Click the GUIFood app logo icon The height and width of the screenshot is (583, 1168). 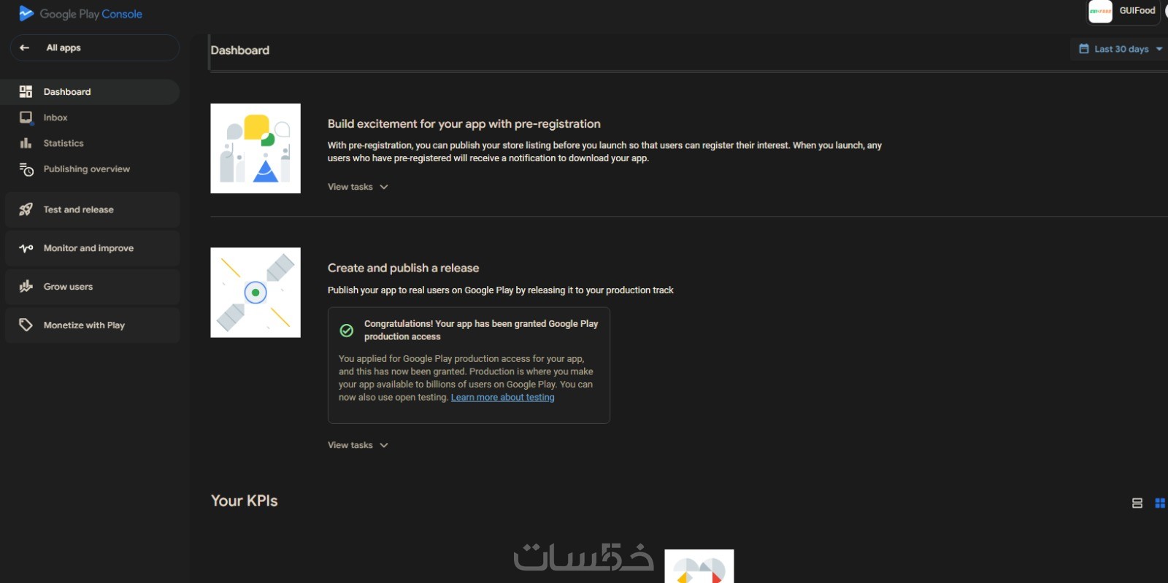1100,11
